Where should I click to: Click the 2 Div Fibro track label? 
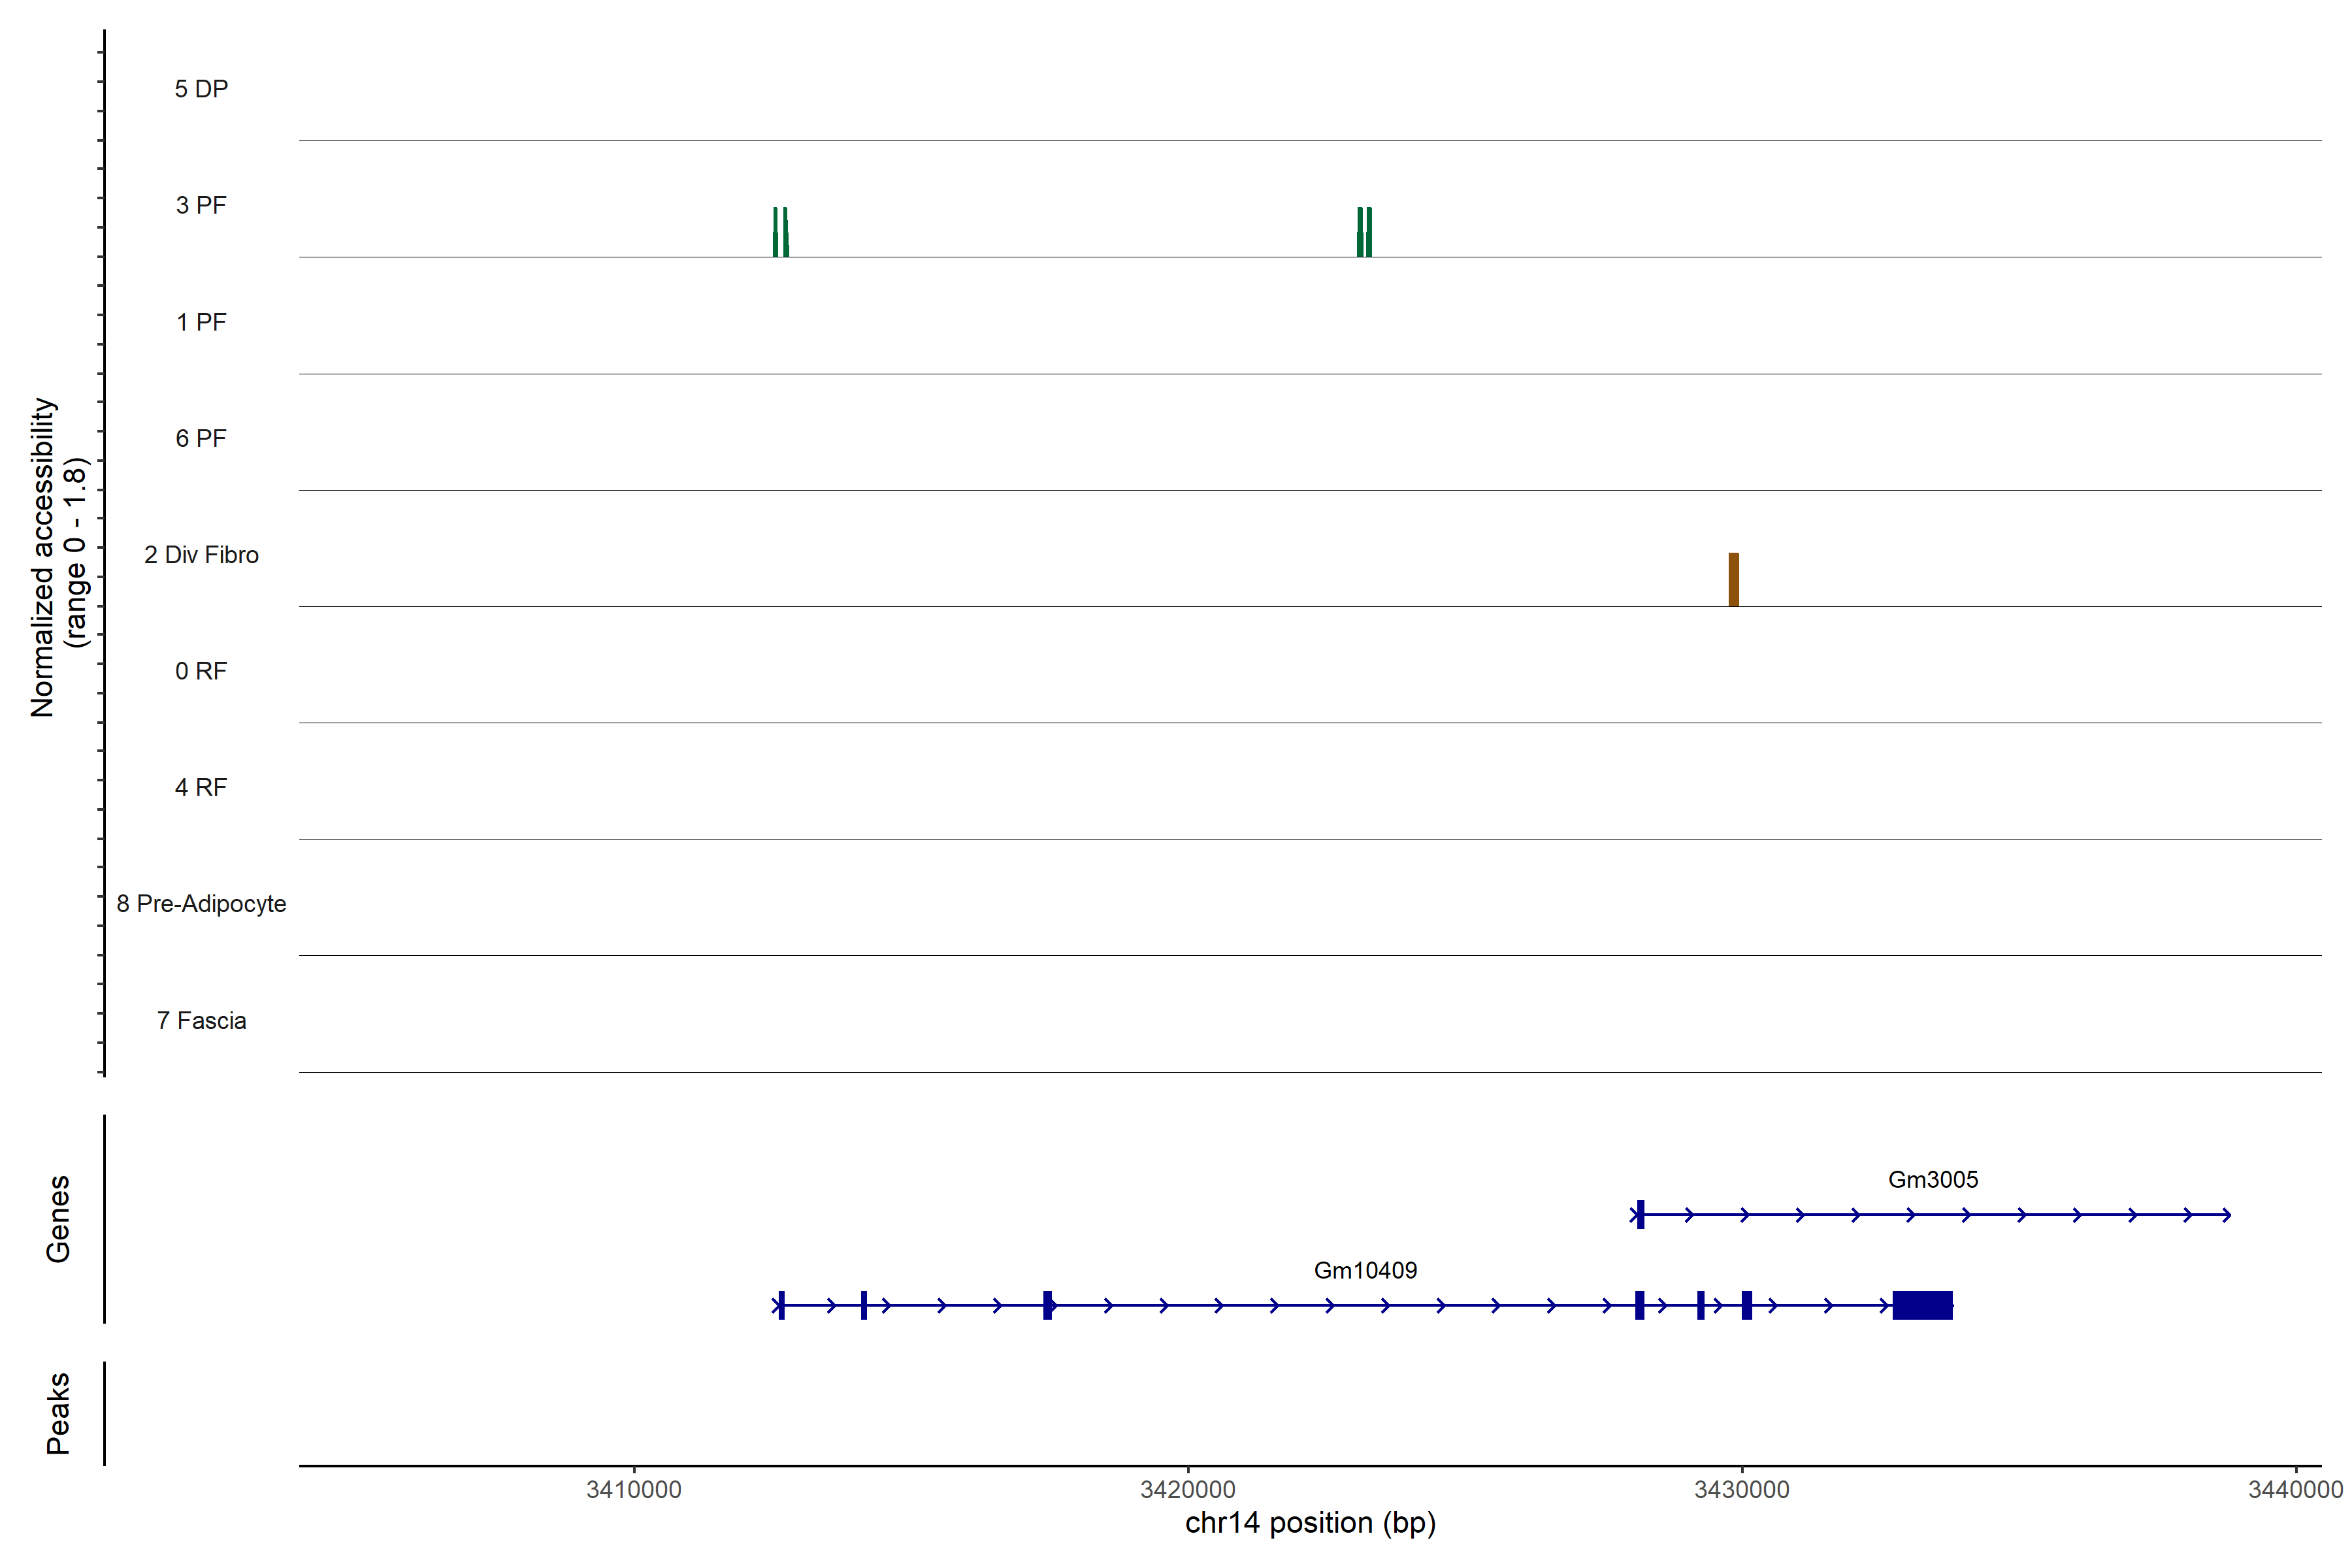point(201,555)
